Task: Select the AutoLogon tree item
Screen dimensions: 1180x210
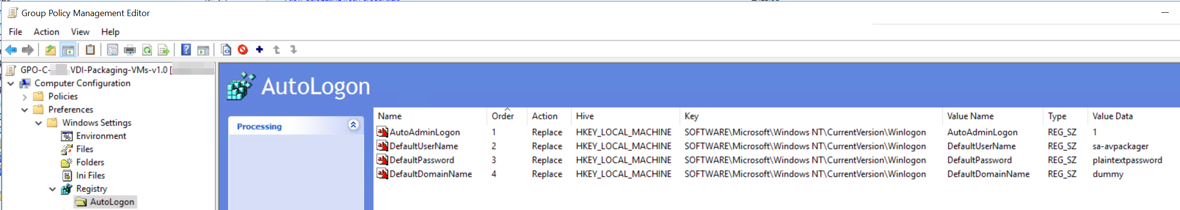Action: point(112,202)
